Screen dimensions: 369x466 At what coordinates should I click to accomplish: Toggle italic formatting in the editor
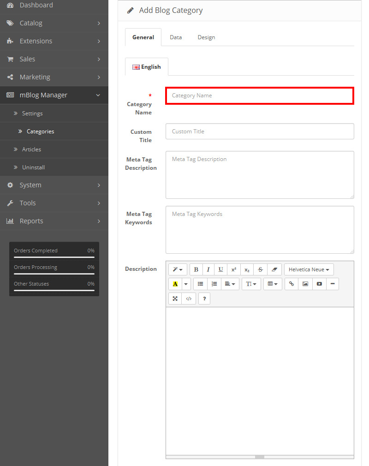coord(208,269)
